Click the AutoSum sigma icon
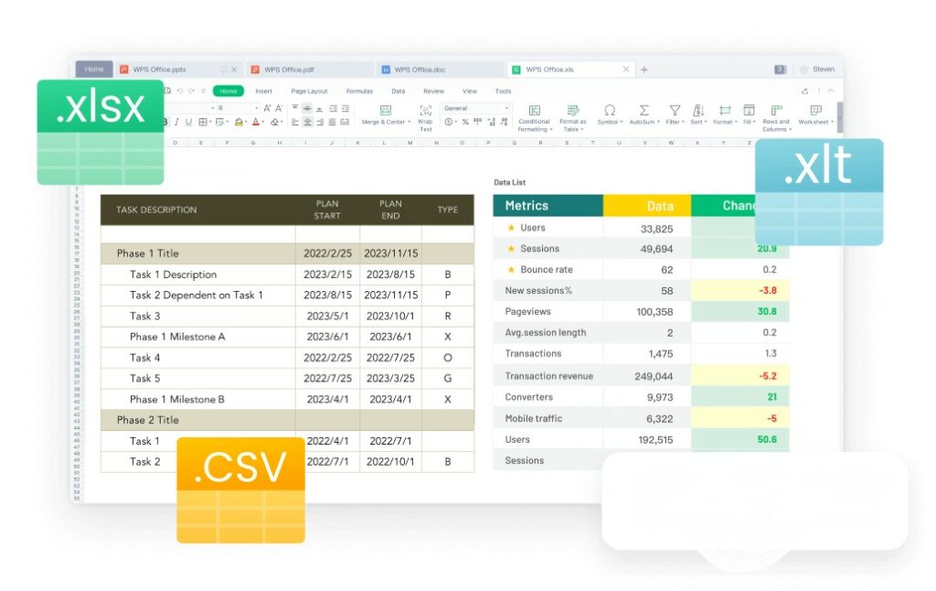 [644, 110]
